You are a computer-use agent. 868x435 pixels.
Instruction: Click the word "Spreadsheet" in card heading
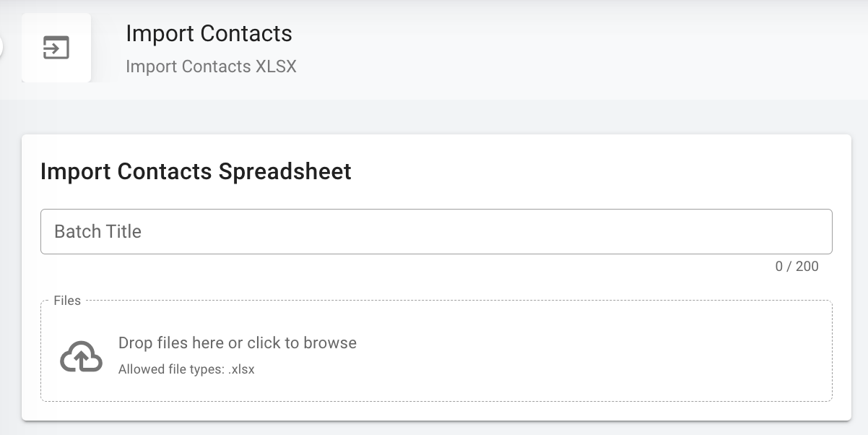point(285,171)
